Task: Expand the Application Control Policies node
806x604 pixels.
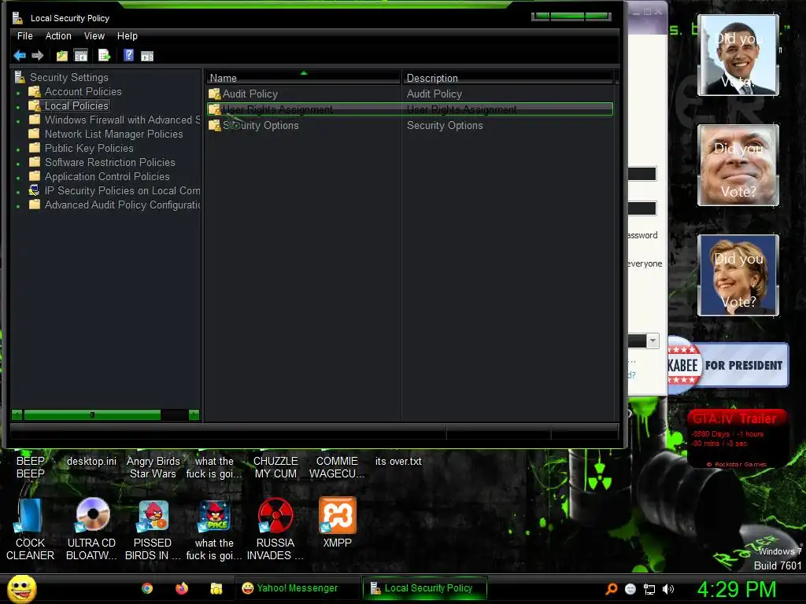Action: 19,179
